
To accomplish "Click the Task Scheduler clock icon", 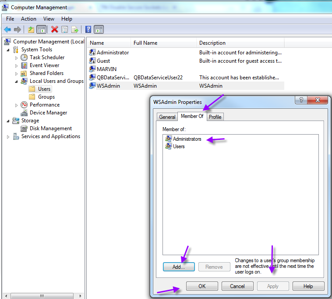I will 24,57.
